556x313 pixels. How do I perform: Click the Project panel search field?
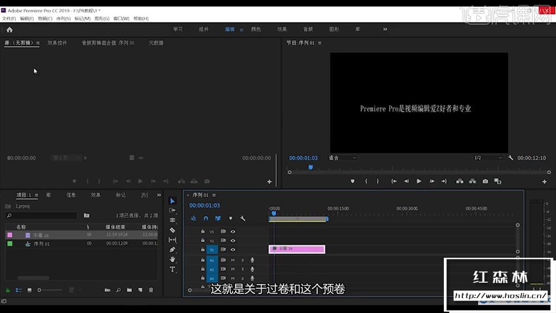tap(42, 216)
